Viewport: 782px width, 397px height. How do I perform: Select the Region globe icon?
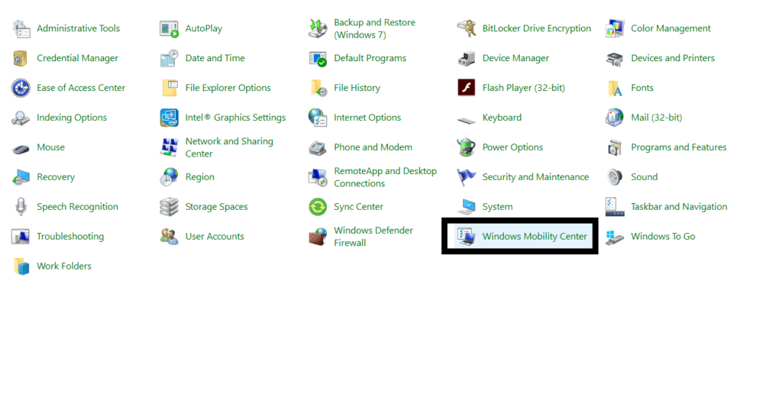[169, 177]
